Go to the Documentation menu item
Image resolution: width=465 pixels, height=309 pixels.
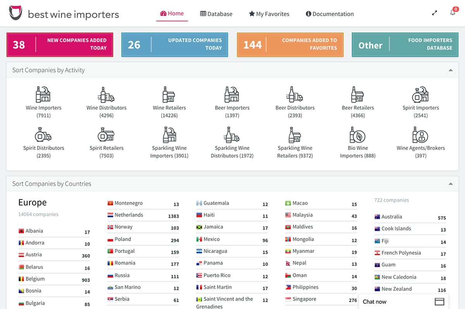click(329, 14)
